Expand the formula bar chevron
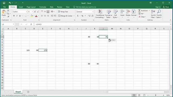Viewport: 173px width, 97px height. coord(171,24)
